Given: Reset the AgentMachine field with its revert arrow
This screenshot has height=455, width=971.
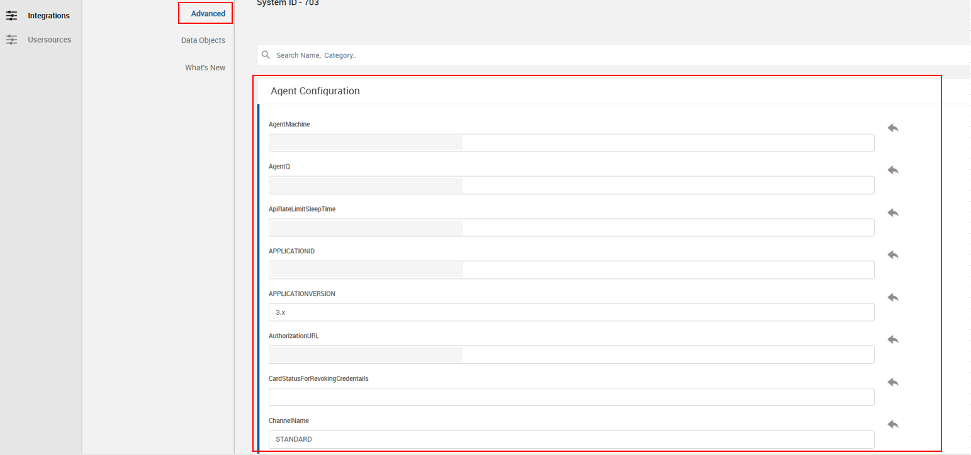Looking at the screenshot, I should pos(892,128).
